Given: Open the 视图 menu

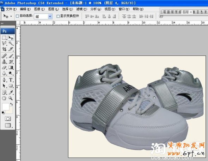Looking at the screenshot, I should pos(110,9).
